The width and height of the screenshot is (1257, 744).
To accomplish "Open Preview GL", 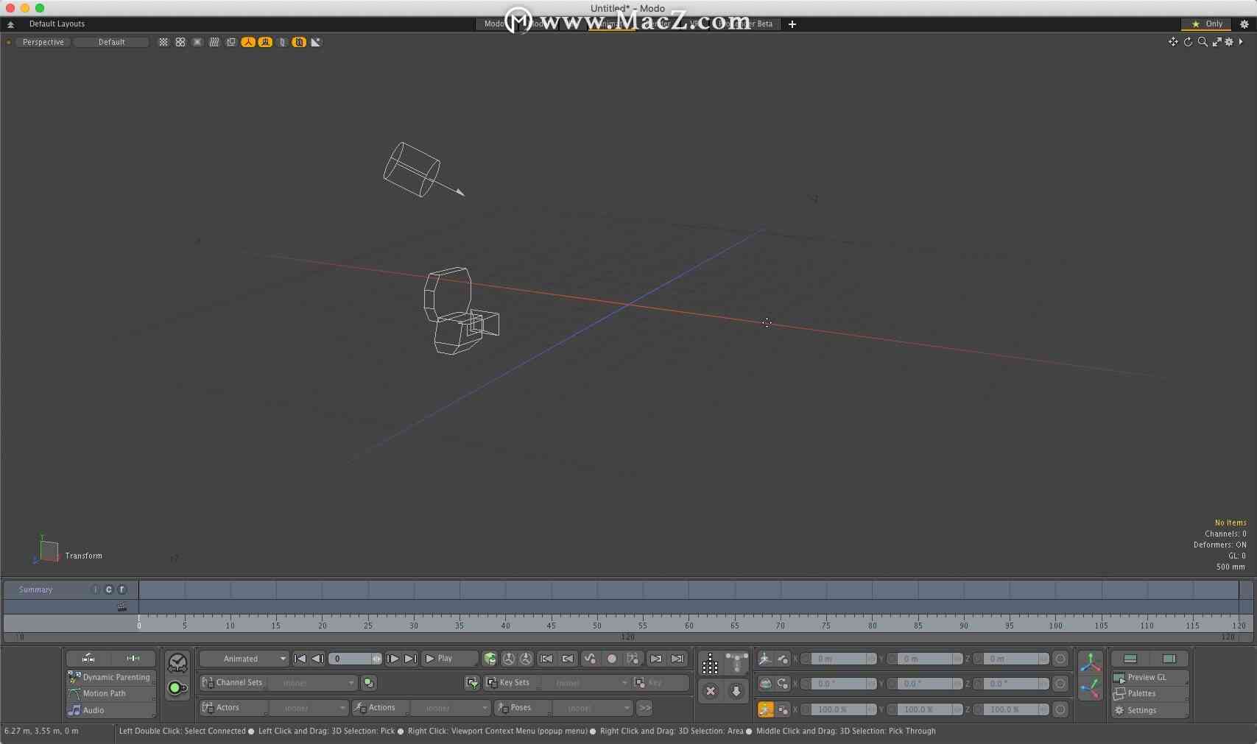I will [x=1150, y=677].
